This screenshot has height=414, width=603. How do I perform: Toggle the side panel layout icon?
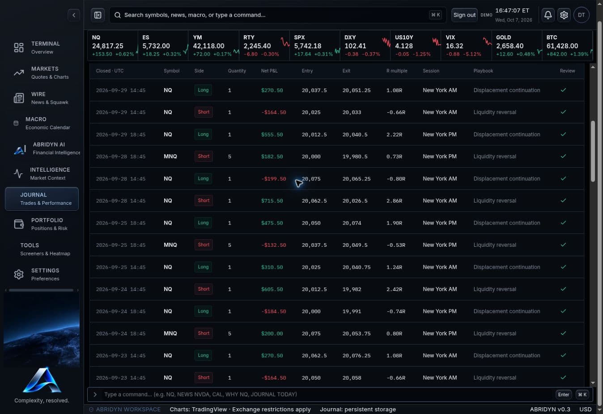pyautogui.click(x=98, y=15)
